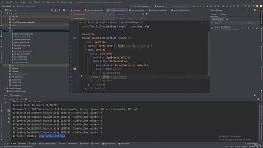The height and width of the screenshot is (148, 263).
Task: Click the locate-file target icon in Project panel
Action: tap(52, 10)
